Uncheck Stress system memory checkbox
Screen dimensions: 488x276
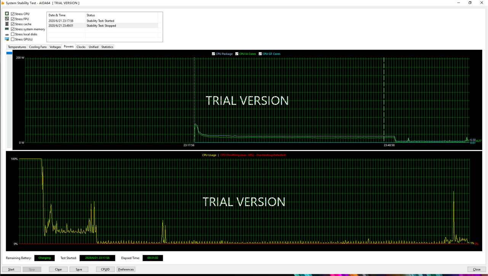[13, 29]
